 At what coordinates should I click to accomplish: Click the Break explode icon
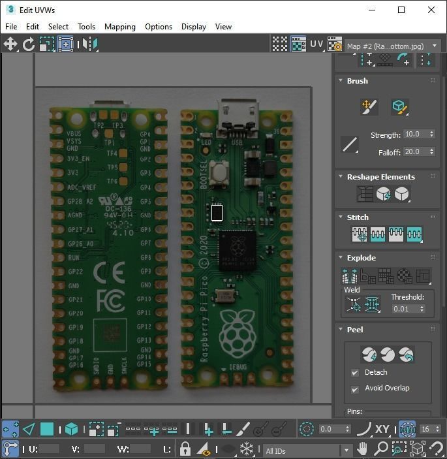pyautogui.click(x=350, y=276)
